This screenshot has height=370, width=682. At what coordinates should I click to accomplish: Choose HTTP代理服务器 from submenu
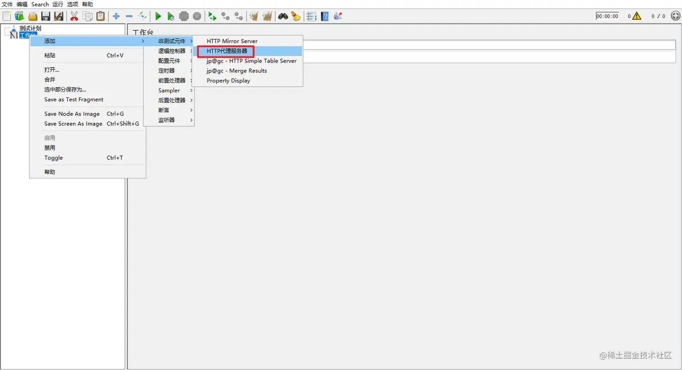(x=248, y=51)
